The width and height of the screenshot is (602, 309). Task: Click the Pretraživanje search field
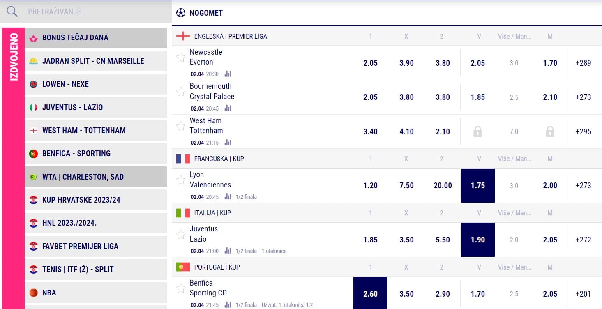coord(95,12)
